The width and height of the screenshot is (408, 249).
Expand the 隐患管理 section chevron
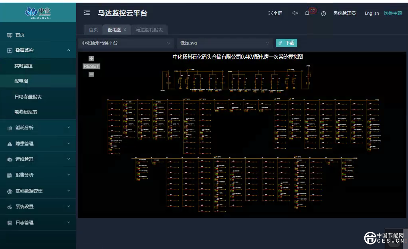[x=69, y=144]
